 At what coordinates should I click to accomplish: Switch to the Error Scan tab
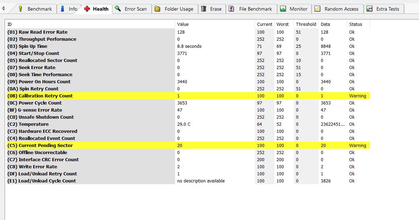135,9
